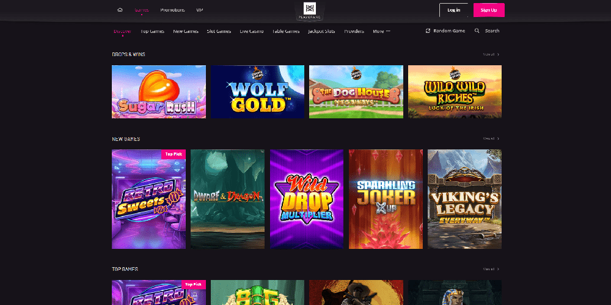611x305 pixels.
Task: Launch the Wolf Gold game tile
Action: pos(257,91)
